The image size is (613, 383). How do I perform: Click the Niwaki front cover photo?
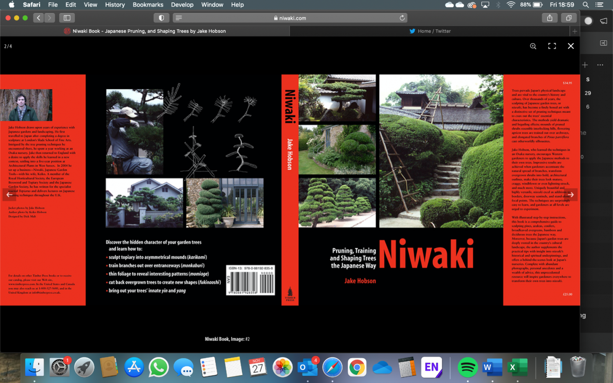click(441, 151)
